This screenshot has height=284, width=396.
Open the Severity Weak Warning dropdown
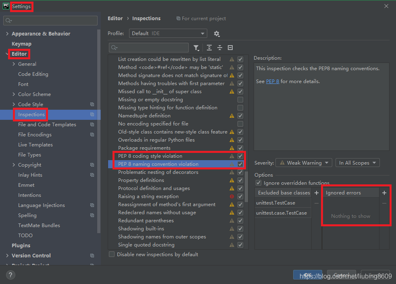click(x=303, y=163)
